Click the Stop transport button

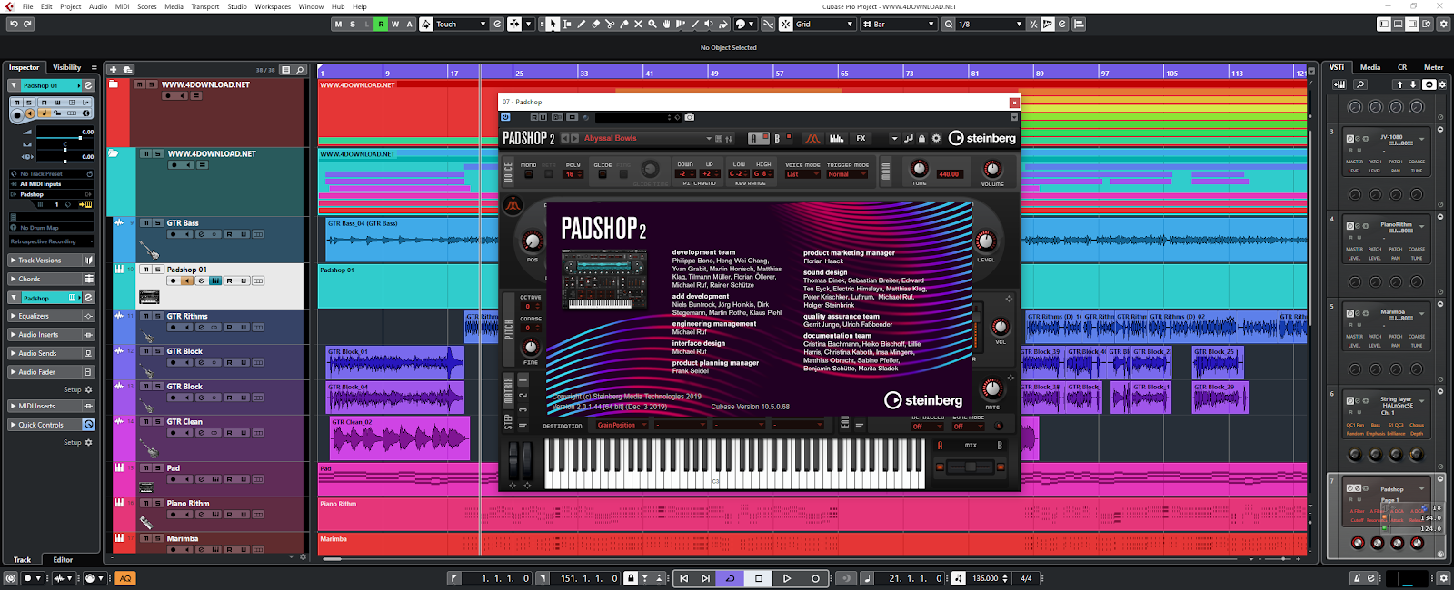pos(759,578)
